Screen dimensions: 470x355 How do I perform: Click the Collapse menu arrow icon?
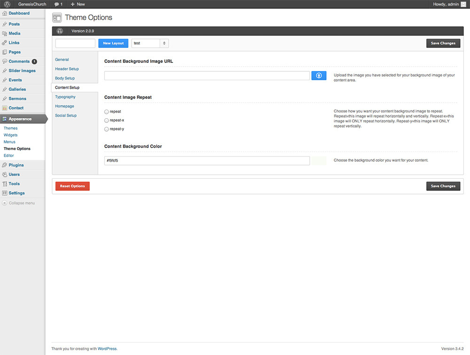point(5,203)
